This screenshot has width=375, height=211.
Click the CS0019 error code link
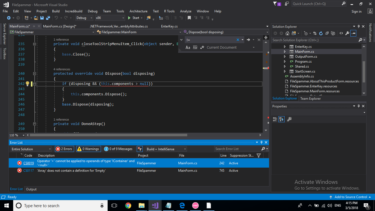coord(29,163)
